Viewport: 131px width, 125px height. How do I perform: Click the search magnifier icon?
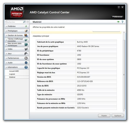pyautogui.click(x=24, y=22)
